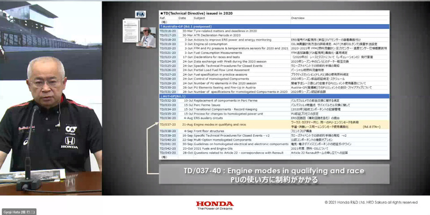This screenshot has width=430, height=215.
Task: Open the technical directive document thumbnail
Action: pyautogui.click(x=131, y=31)
